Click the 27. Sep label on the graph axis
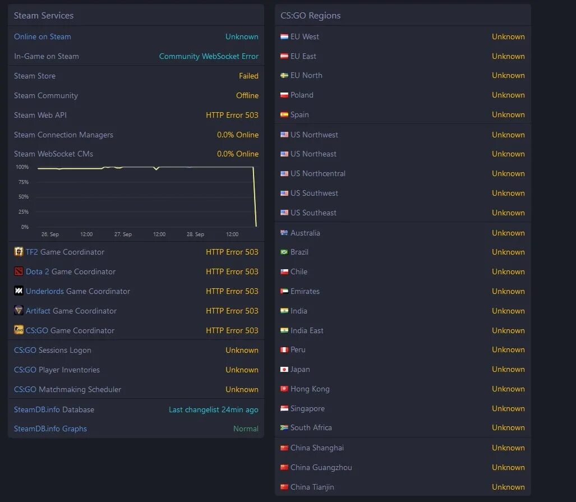The width and height of the screenshot is (576, 502). point(123,234)
